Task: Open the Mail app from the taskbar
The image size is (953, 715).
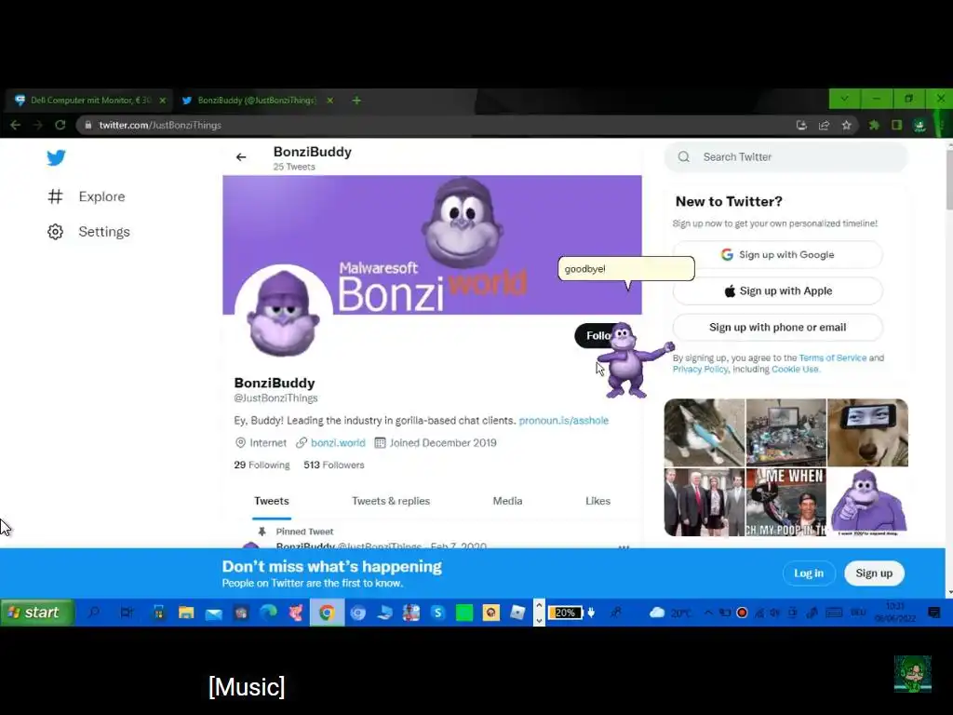Action: point(213,613)
